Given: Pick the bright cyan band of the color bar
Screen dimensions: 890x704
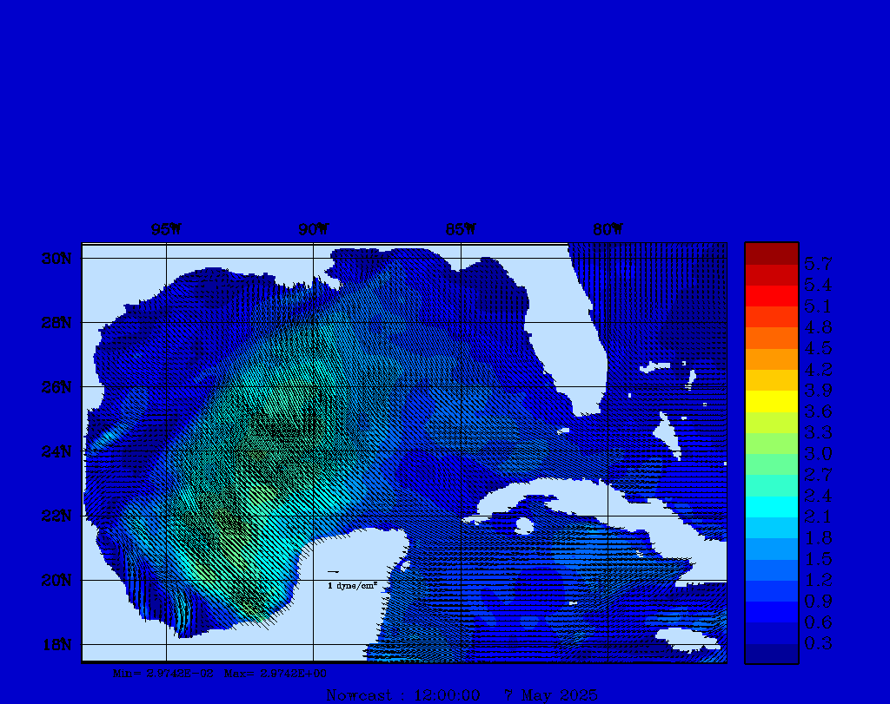Looking at the screenshot, I should point(772,507).
